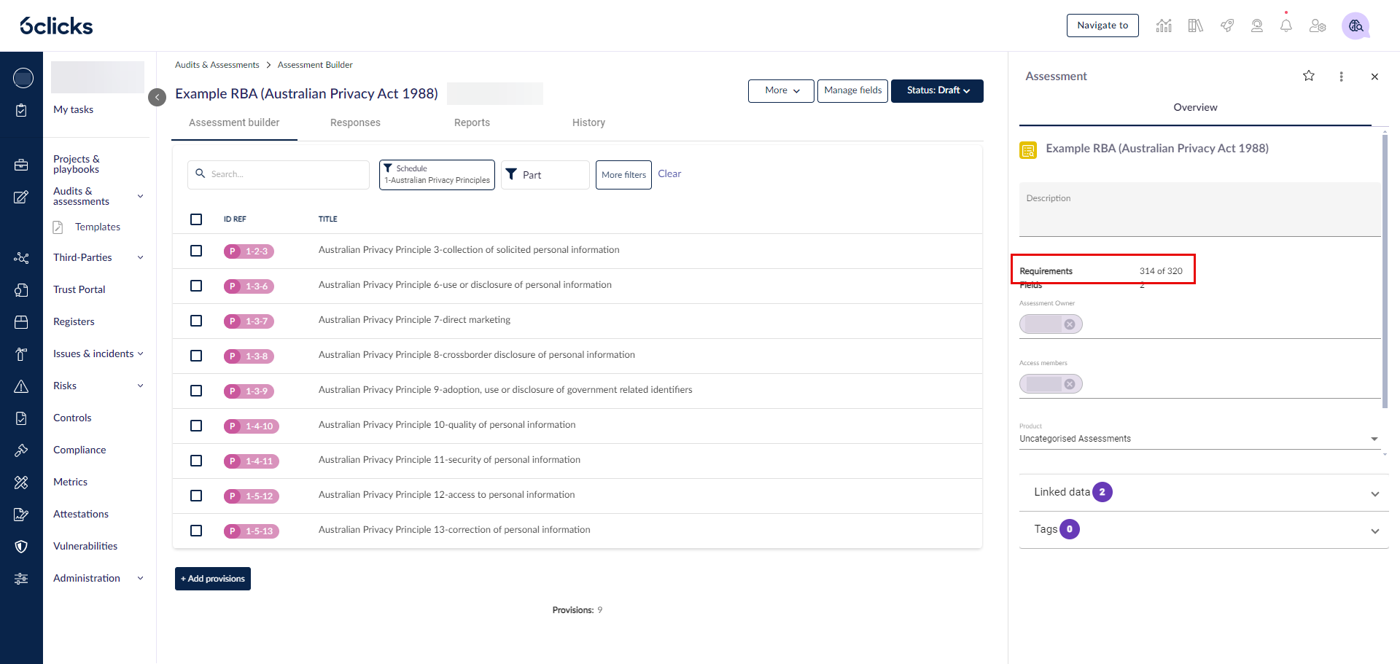1400x664 pixels.
Task: Open the Part filter dropdown
Action: click(x=545, y=175)
